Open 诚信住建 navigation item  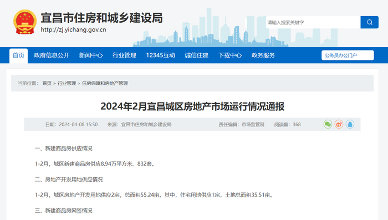point(196,55)
